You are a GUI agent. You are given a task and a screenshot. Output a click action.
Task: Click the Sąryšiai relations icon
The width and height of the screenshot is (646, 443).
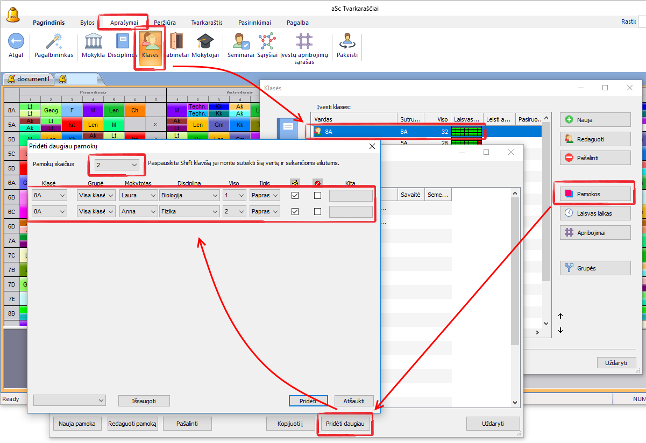point(267,42)
